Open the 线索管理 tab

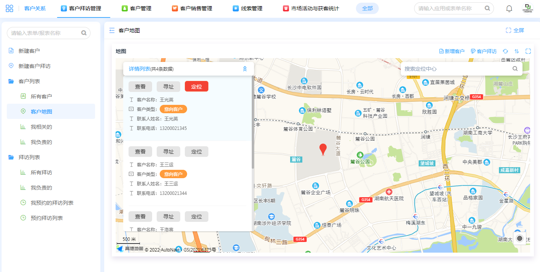tap(248, 8)
